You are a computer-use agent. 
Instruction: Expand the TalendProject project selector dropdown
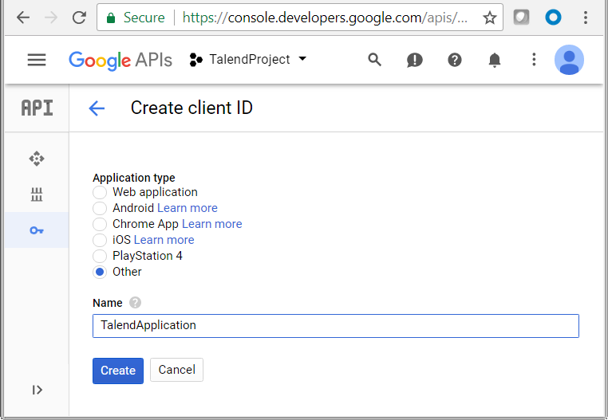coord(248,60)
